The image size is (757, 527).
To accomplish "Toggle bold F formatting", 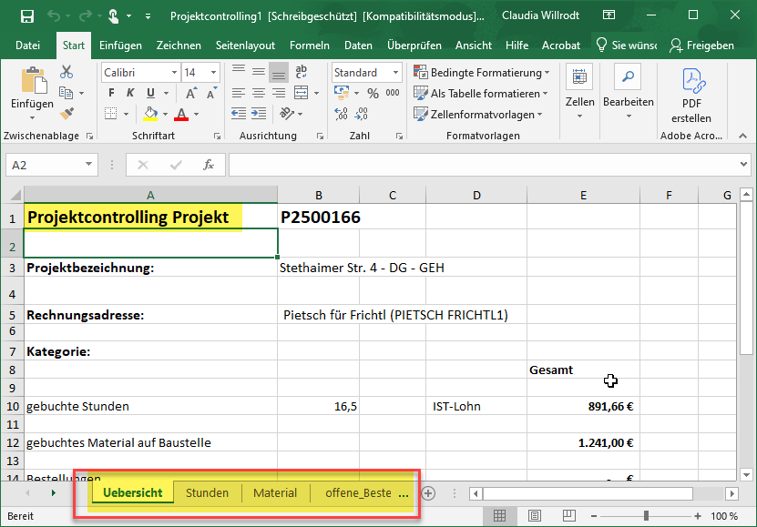I will tap(111, 93).
